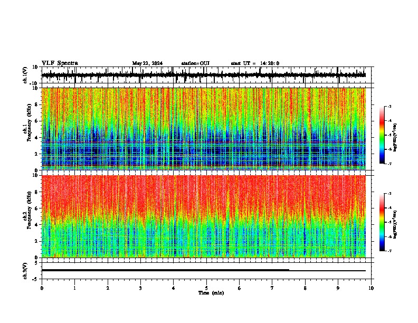Click the "start UT = 14:20:0" header text
This screenshot has width=418, height=323.
click(x=255, y=63)
